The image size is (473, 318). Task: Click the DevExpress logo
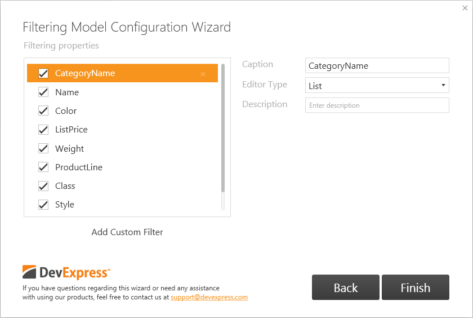[x=65, y=272]
